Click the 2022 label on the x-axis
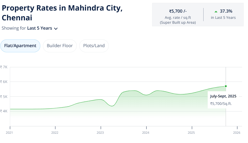This screenshot has width=248, height=143. [55, 133]
